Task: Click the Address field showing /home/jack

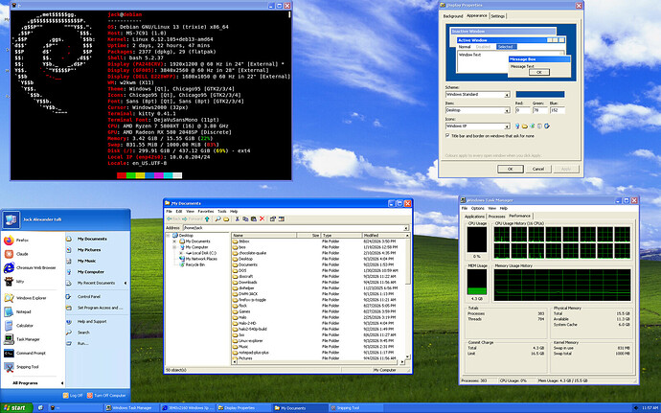Action: point(296,228)
